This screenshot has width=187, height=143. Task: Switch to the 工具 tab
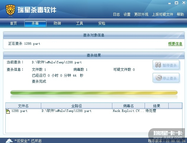[79, 23]
